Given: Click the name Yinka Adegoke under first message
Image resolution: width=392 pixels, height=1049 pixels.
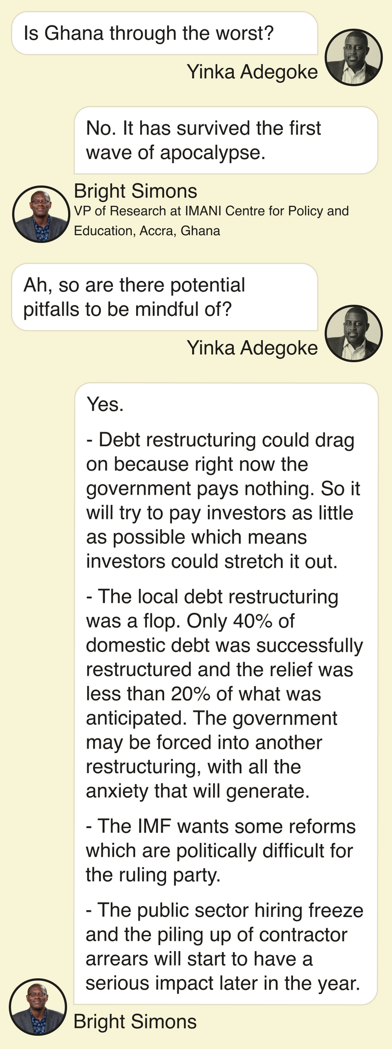Looking at the screenshot, I should pos(252,72).
